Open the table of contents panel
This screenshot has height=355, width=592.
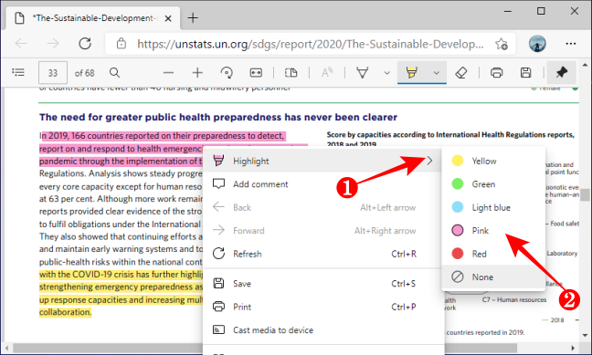[x=18, y=72]
